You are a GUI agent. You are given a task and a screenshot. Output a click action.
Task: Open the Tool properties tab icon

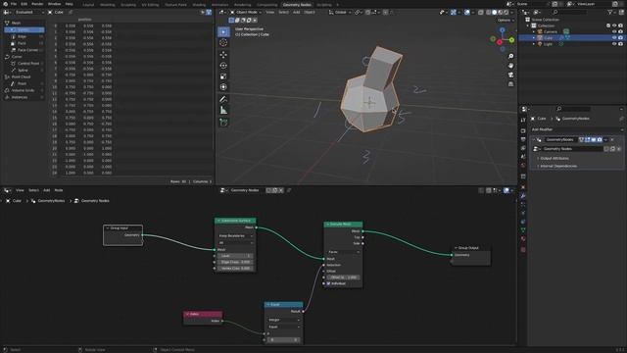tap(523, 120)
